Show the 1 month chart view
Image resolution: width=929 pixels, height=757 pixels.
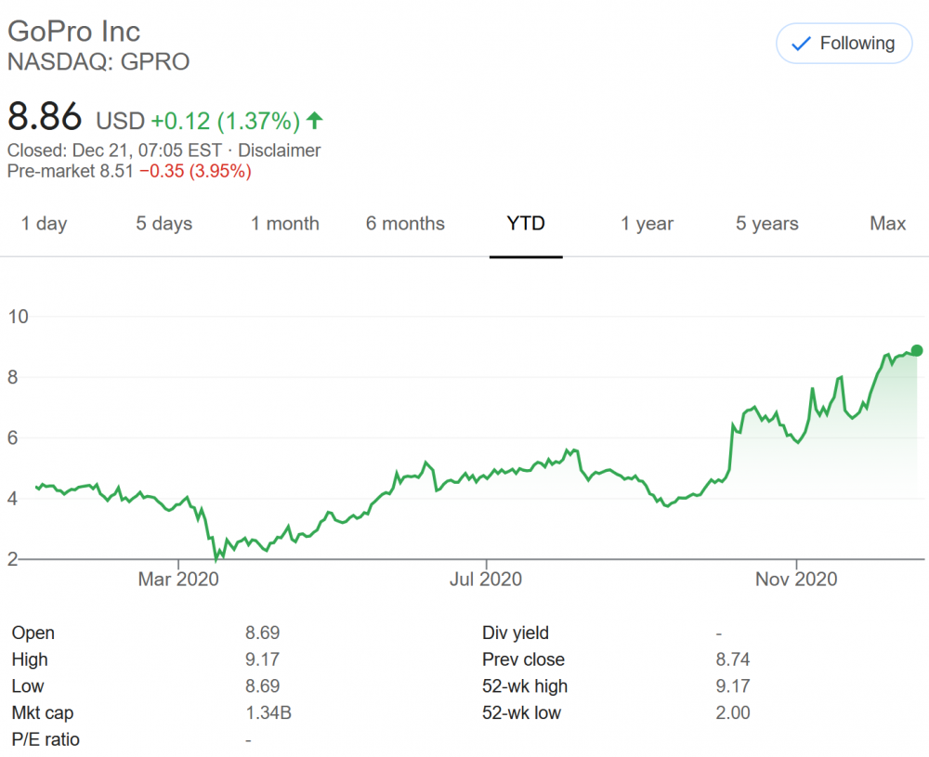click(285, 224)
